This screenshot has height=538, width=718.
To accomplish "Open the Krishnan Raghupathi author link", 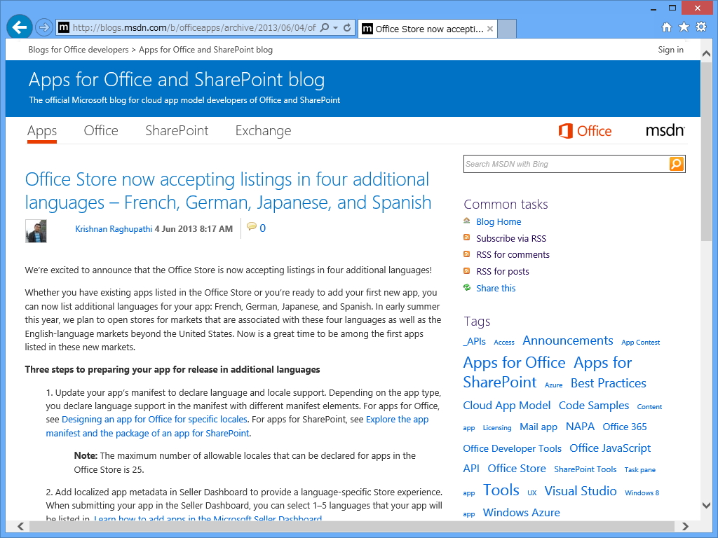I will [113, 229].
